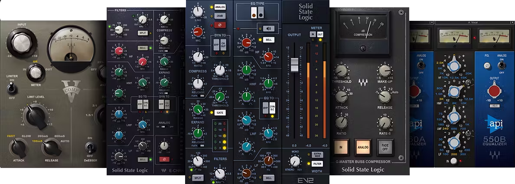This screenshot has width=515, height=184.
Task: Click the HF BELL button in EV2
Action: [269, 40]
